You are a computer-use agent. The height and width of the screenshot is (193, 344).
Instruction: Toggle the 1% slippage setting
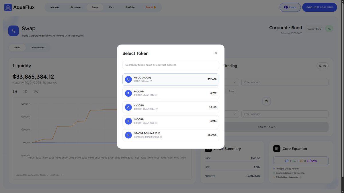coord(323,65)
